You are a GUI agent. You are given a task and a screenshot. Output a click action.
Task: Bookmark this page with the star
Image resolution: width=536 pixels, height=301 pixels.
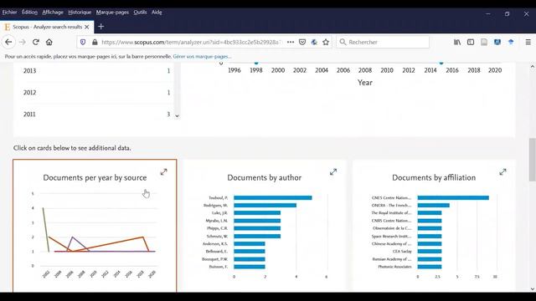pyautogui.click(x=326, y=42)
